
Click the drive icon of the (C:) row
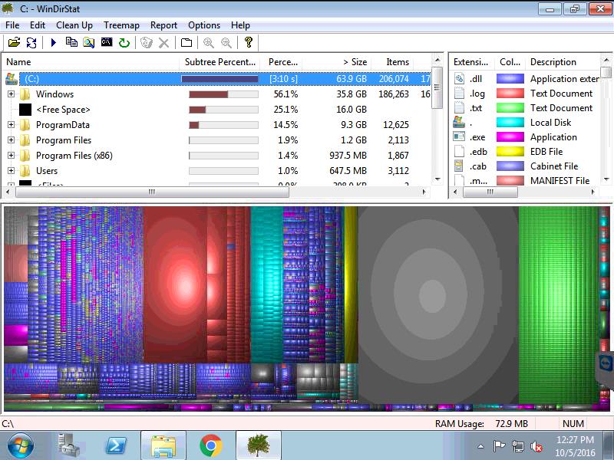click(x=12, y=79)
